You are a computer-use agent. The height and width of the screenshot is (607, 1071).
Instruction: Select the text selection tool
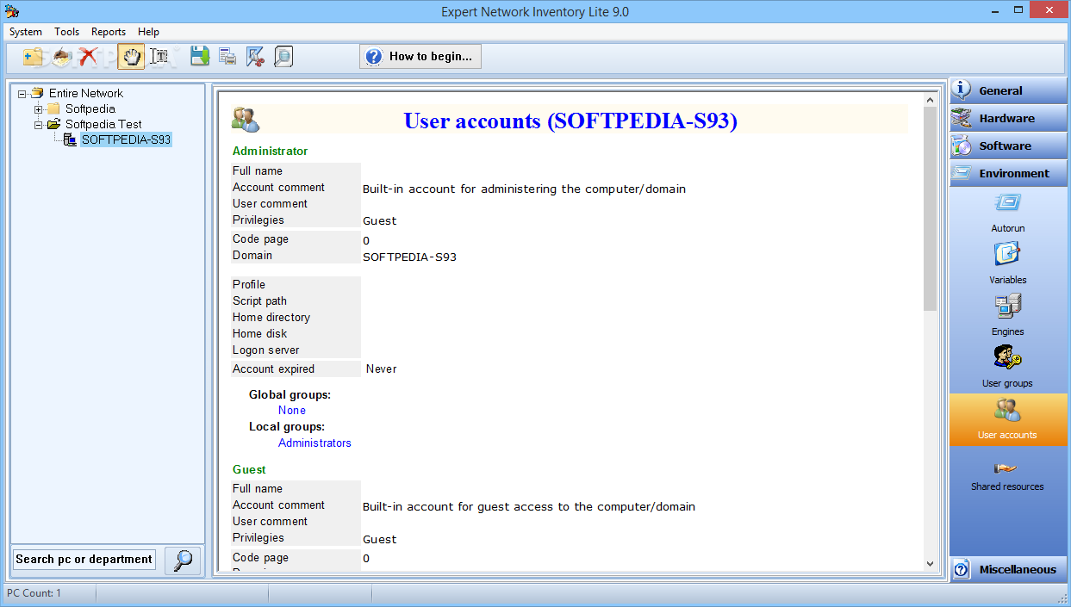pos(159,57)
